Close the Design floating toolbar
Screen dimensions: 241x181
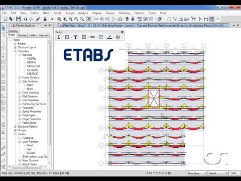122,32
